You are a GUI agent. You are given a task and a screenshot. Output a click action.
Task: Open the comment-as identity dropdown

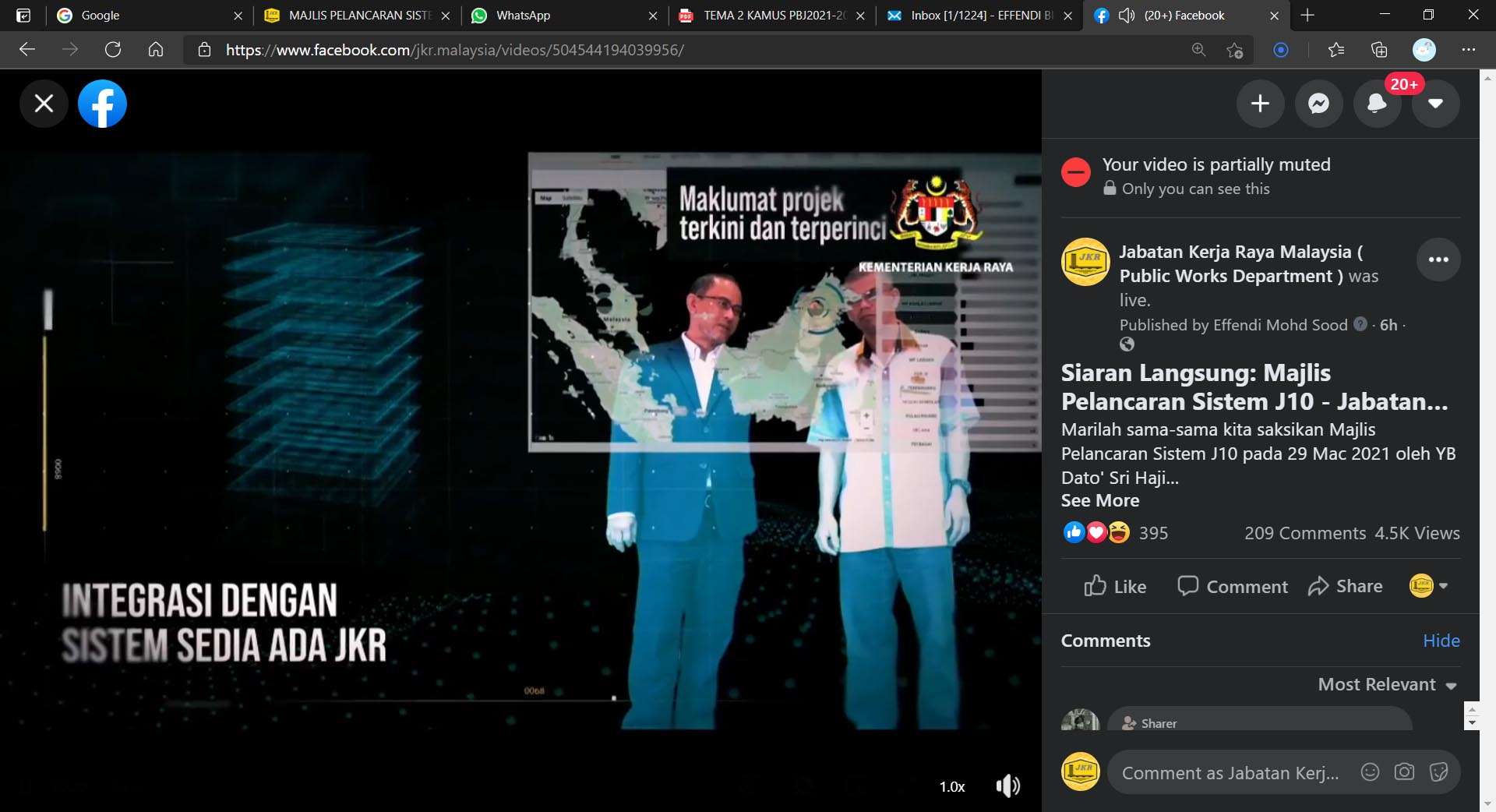1428,585
